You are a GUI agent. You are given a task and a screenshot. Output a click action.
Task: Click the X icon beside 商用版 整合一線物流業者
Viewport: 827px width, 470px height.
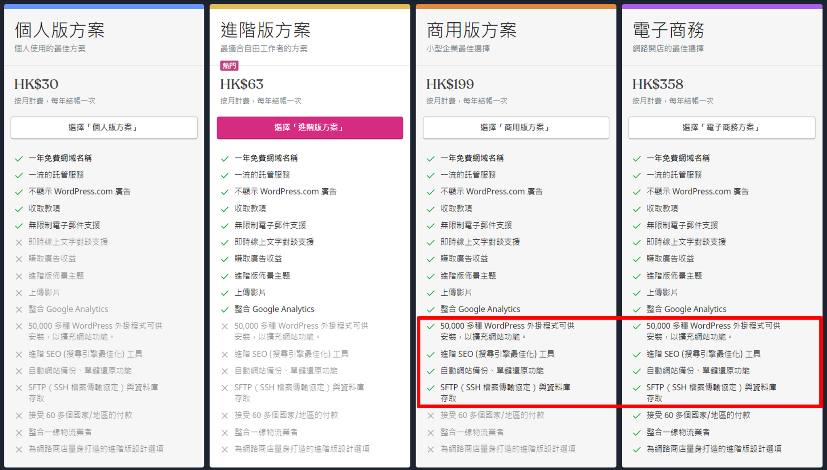[x=430, y=433]
